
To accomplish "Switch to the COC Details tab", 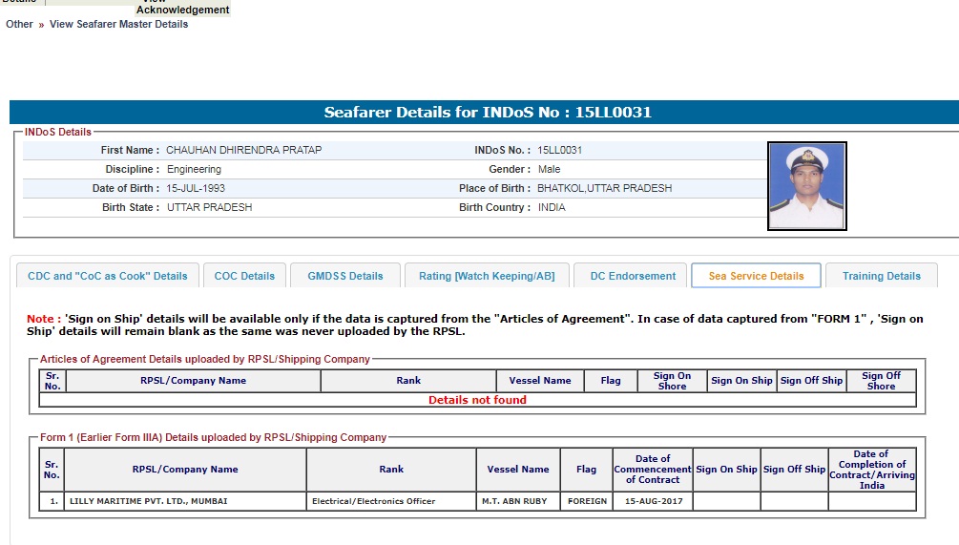I will click(x=244, y=276).
